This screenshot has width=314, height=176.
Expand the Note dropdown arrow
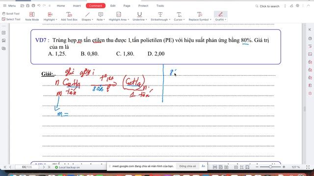[104, 20]
